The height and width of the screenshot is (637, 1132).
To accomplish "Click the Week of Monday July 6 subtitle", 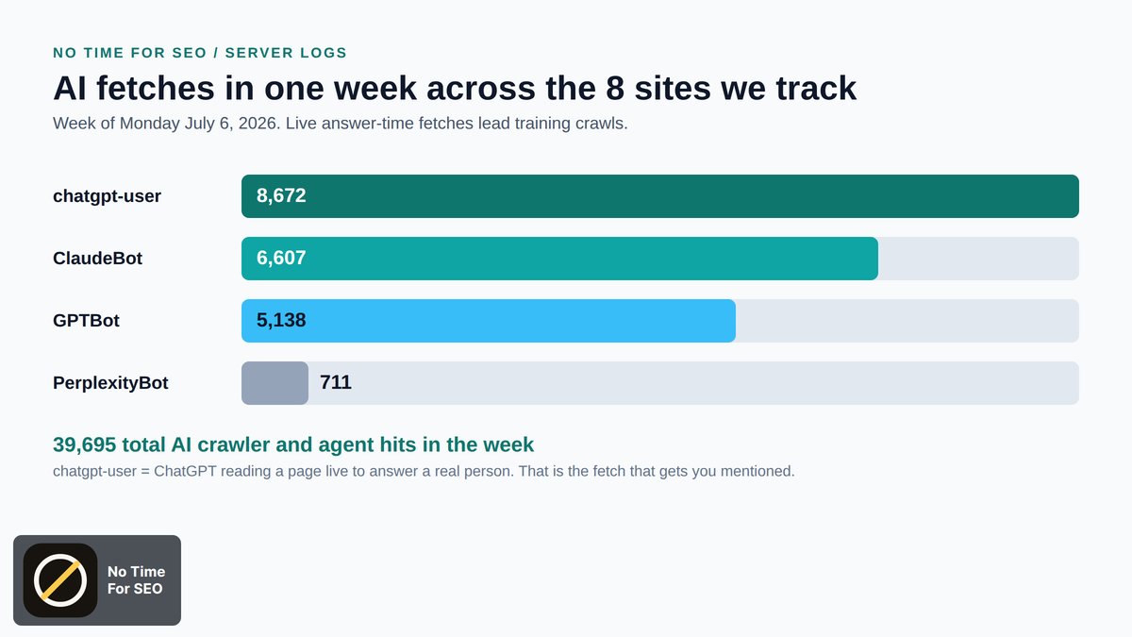I will click(340, 124).
